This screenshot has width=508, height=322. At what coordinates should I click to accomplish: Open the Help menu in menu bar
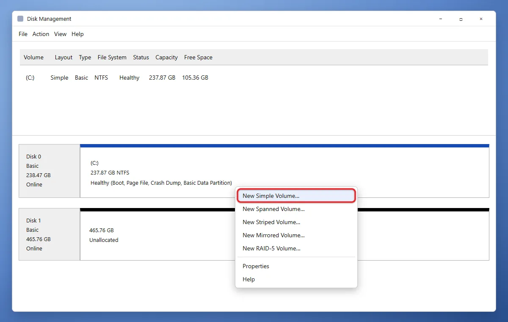(x=77, y=34)
